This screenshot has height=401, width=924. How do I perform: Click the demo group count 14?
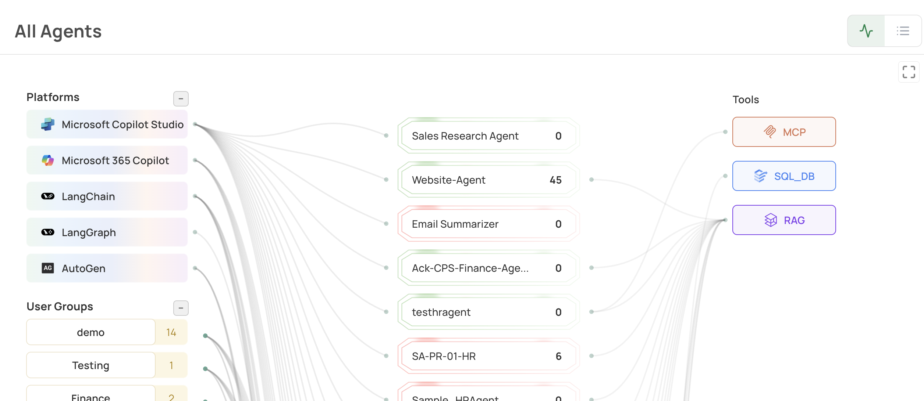pyautogui.click(x=171, y=332)
